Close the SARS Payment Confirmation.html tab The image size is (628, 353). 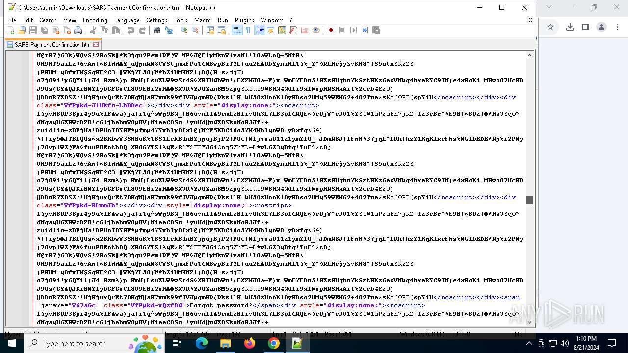(x=96, y=44)
